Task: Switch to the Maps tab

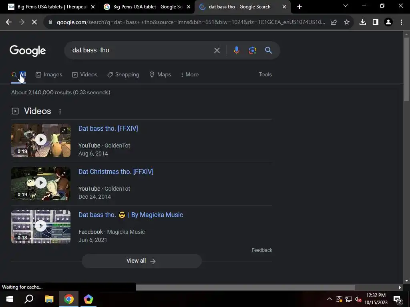Action: (160, 75)
